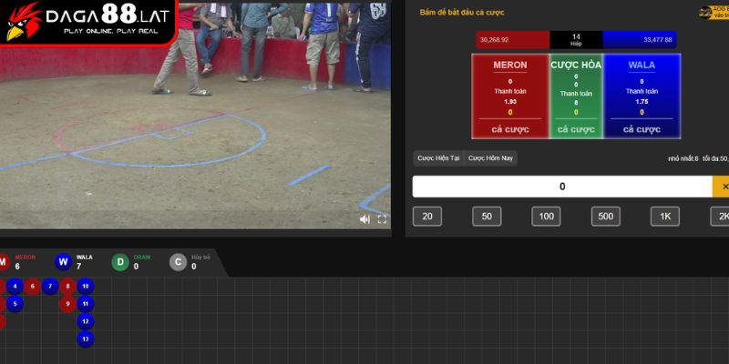Enter fullscreen mode on the video
Viewport: 729px width, 364px height.
[x=382, y=219]
